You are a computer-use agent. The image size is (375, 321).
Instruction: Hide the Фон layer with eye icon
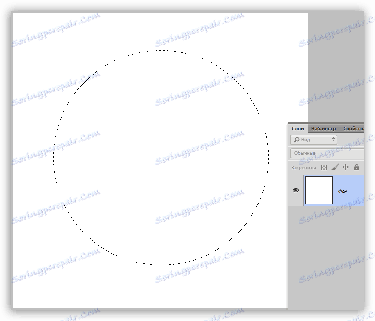pos(296,190)
